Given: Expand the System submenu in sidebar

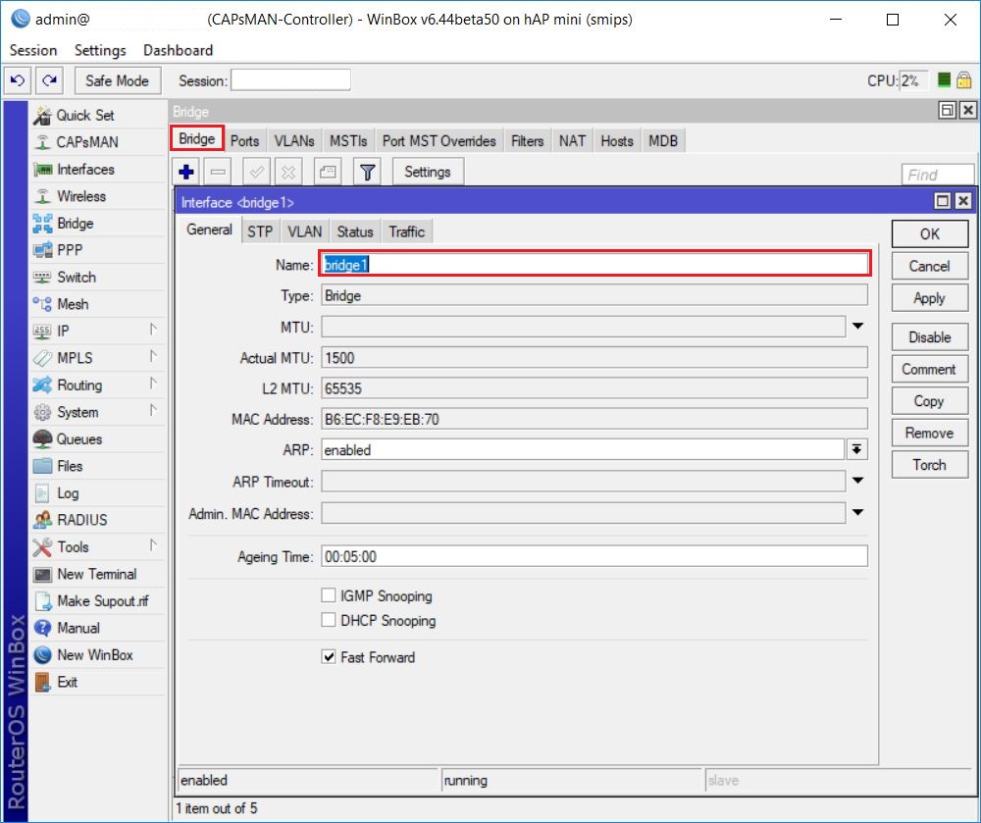Looking at the screenshot, I should 153,410.
